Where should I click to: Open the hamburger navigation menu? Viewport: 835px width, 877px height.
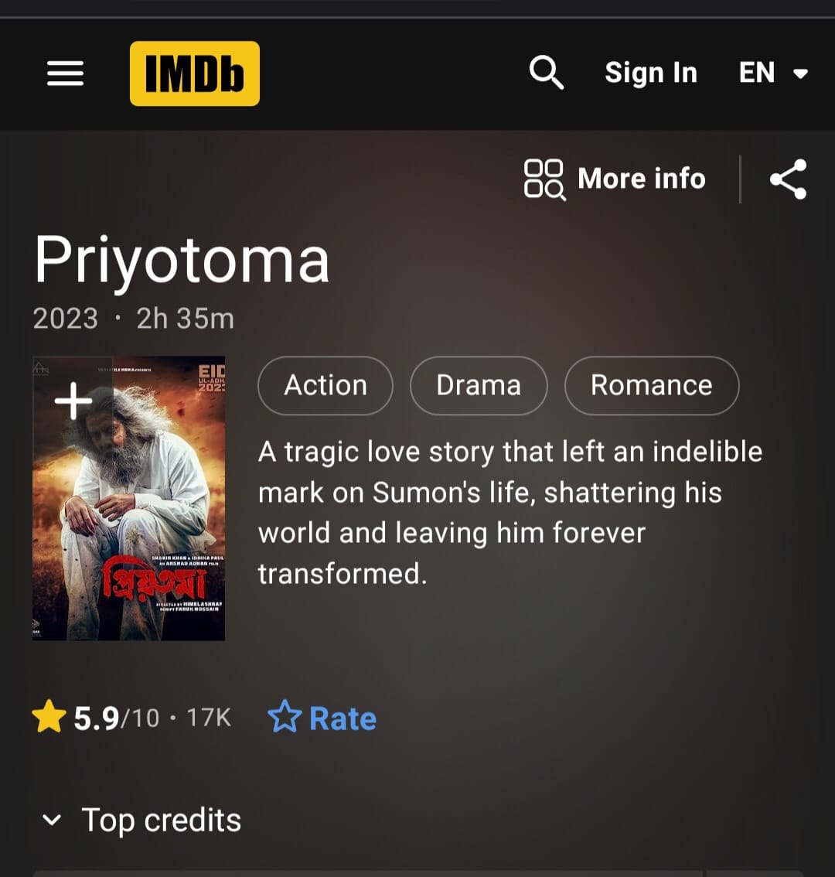point(66,73)
